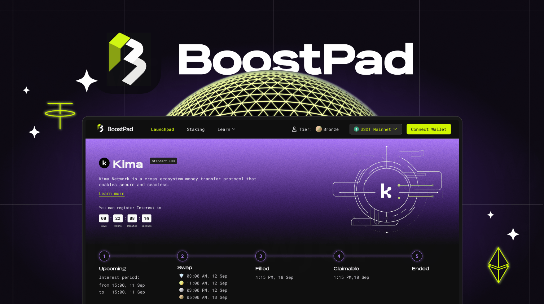Click the bronze tier icon at 05:00 AM
This screenshot has width=544, height=304.
click(181, 297)
